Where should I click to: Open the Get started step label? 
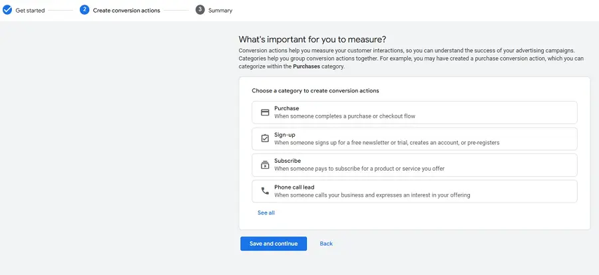click(30, 11)
